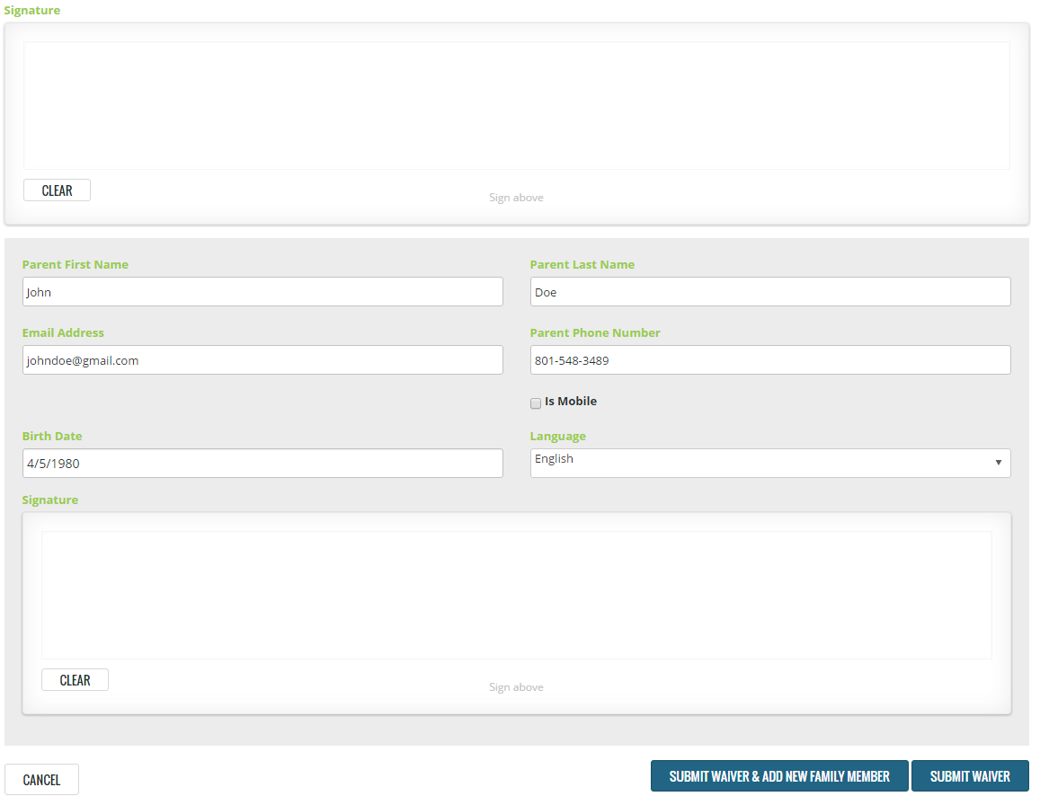Click inside the top signature drawing pad
The width and height of the screenshot is (1040, 805).
516,105
